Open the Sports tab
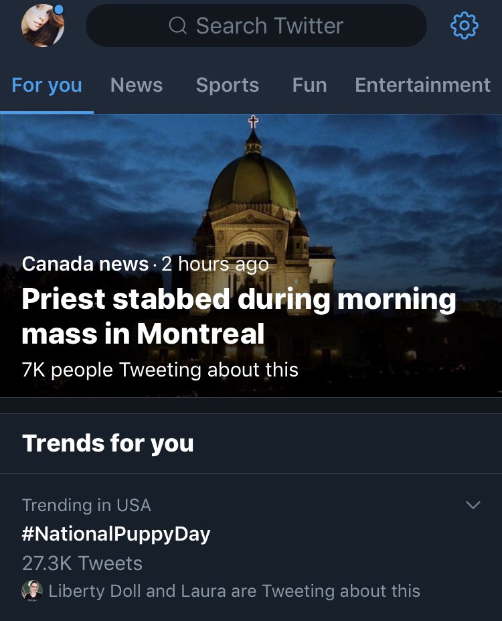This screenshot has width=502, height=621. (x=227, y=85)
